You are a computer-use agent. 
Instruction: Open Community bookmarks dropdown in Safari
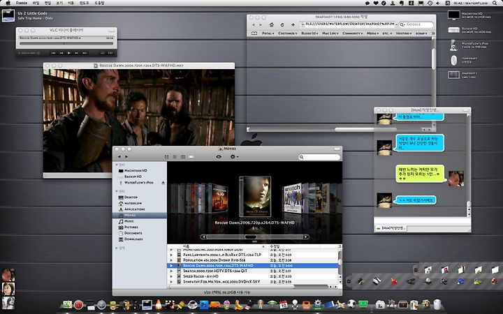353,33
